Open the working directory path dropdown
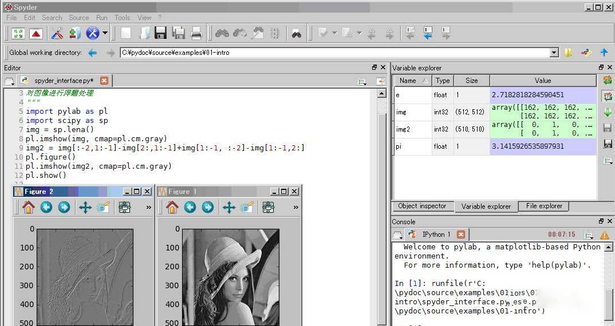This screenshot has width=615, height=326. click(x=554, y=53)
